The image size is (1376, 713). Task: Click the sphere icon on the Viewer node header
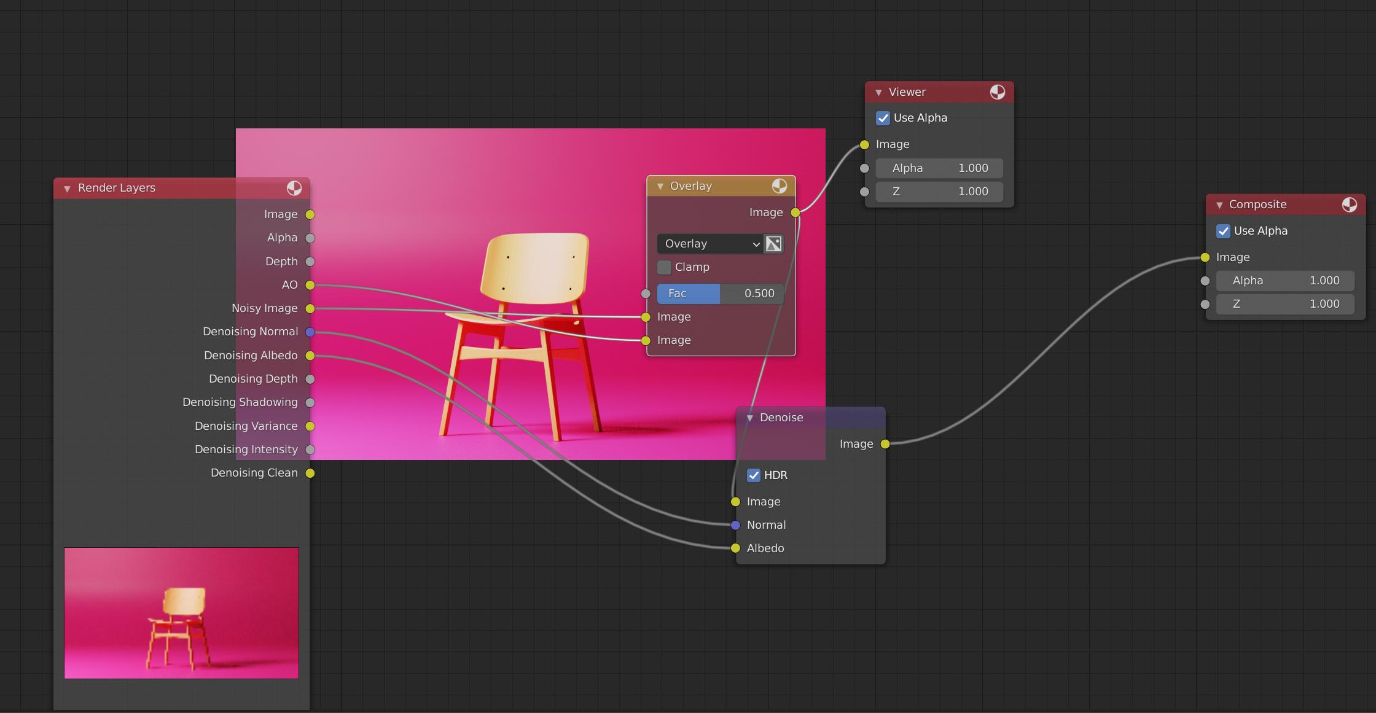pos(996,92)
